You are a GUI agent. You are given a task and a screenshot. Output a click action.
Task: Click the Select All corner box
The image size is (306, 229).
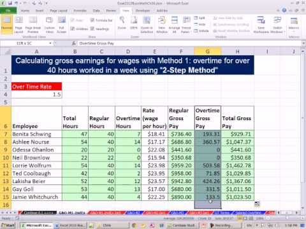click(x=6, y=52)
